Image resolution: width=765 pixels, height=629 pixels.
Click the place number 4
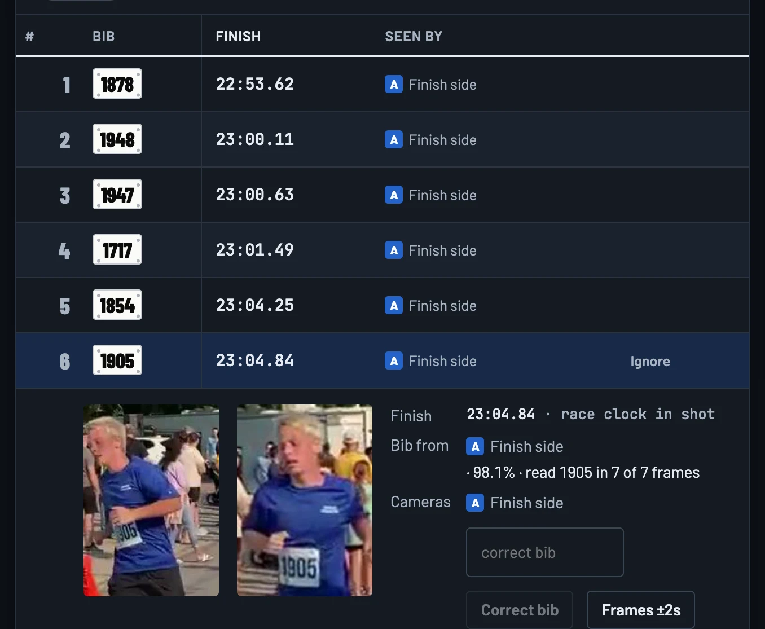(x=64, y=250)
